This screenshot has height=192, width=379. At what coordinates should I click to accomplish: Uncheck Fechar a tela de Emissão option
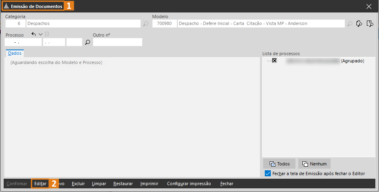click(x=268, y=173)
